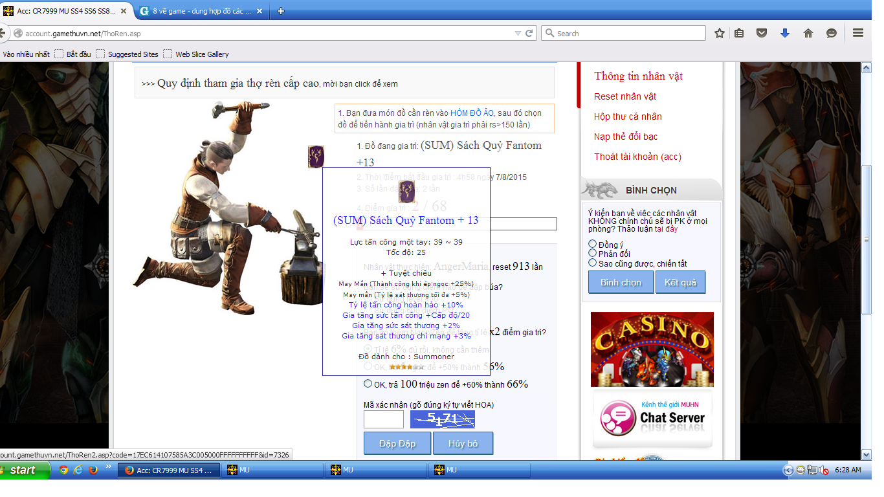
Task: Select the 'Đồng ý' poll option
Action: pyautogui.click(x=592, y=244)
